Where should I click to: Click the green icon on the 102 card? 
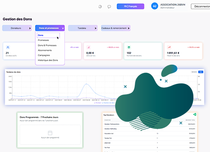click(129, 47)
